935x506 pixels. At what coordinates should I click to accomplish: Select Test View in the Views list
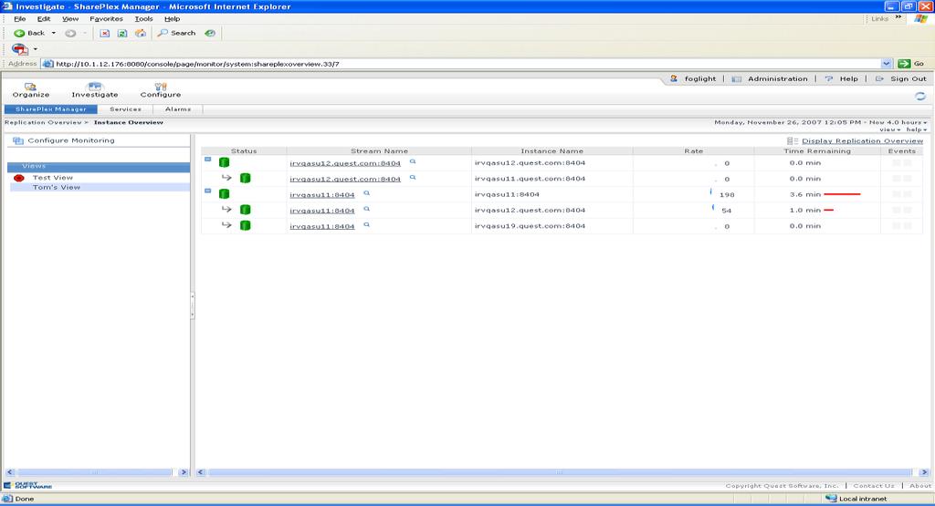pyautogui.click(x=52, y=178)
